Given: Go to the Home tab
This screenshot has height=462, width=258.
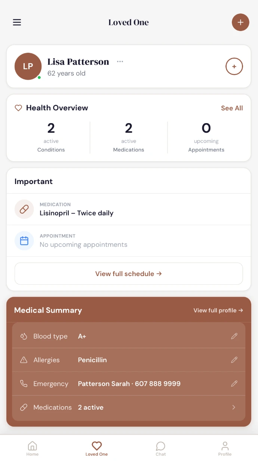Looking at the screenshot, I should click(33, 449).
